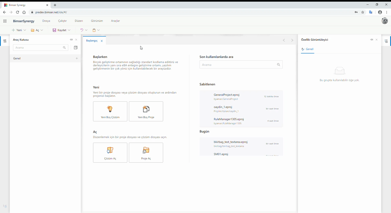
Task: Reload the browser page
Action: click(18, 12)
